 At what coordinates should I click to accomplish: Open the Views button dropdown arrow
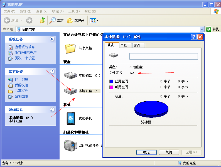[97, 21]
